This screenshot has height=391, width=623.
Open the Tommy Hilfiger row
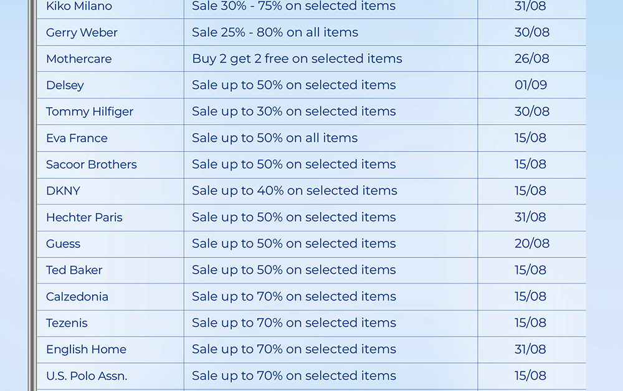(x=90, y=112)
